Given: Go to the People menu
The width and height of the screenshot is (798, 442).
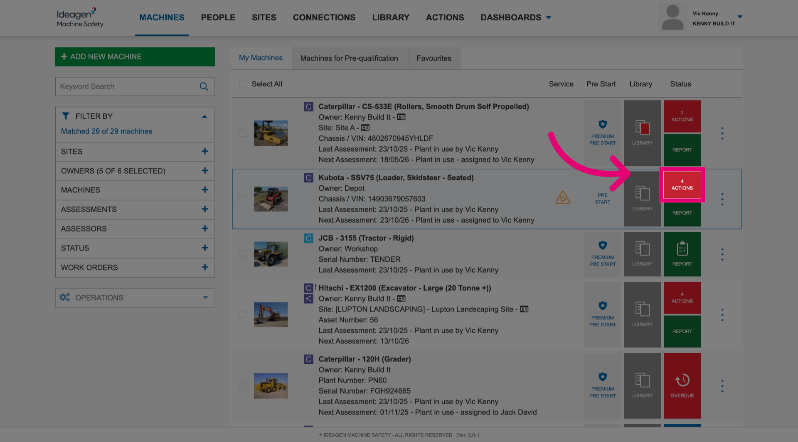Looking at the screenshot, I should tap(218, 17).
